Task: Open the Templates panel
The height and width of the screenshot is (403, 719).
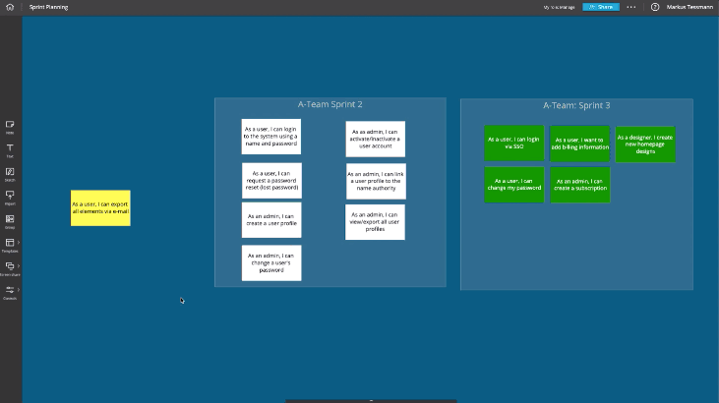Action: tap(10, 244)
